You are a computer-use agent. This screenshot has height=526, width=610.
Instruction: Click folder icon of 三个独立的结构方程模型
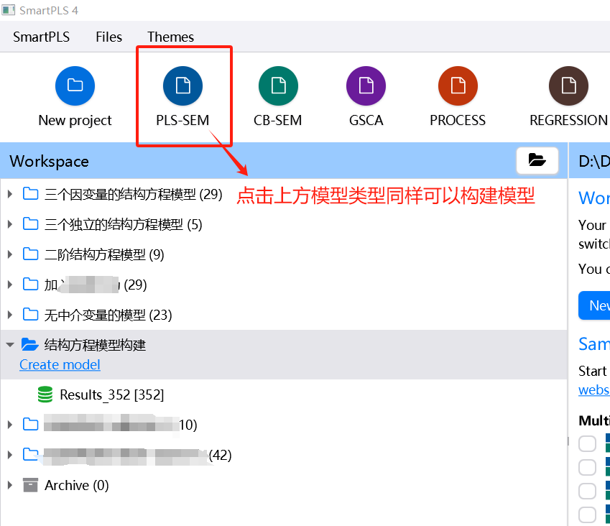tap(30, 223)
